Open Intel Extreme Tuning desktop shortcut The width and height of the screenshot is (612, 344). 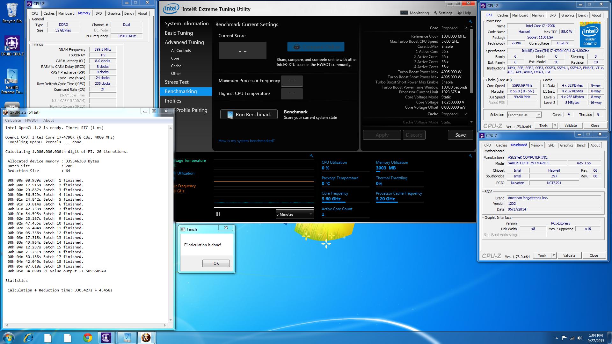pos(12,81)
